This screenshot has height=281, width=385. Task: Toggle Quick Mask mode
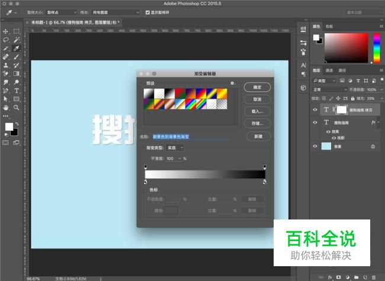point(5,143)
